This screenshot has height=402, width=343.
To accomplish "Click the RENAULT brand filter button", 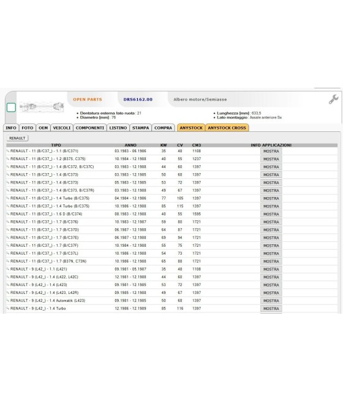I will click(17, 138).
